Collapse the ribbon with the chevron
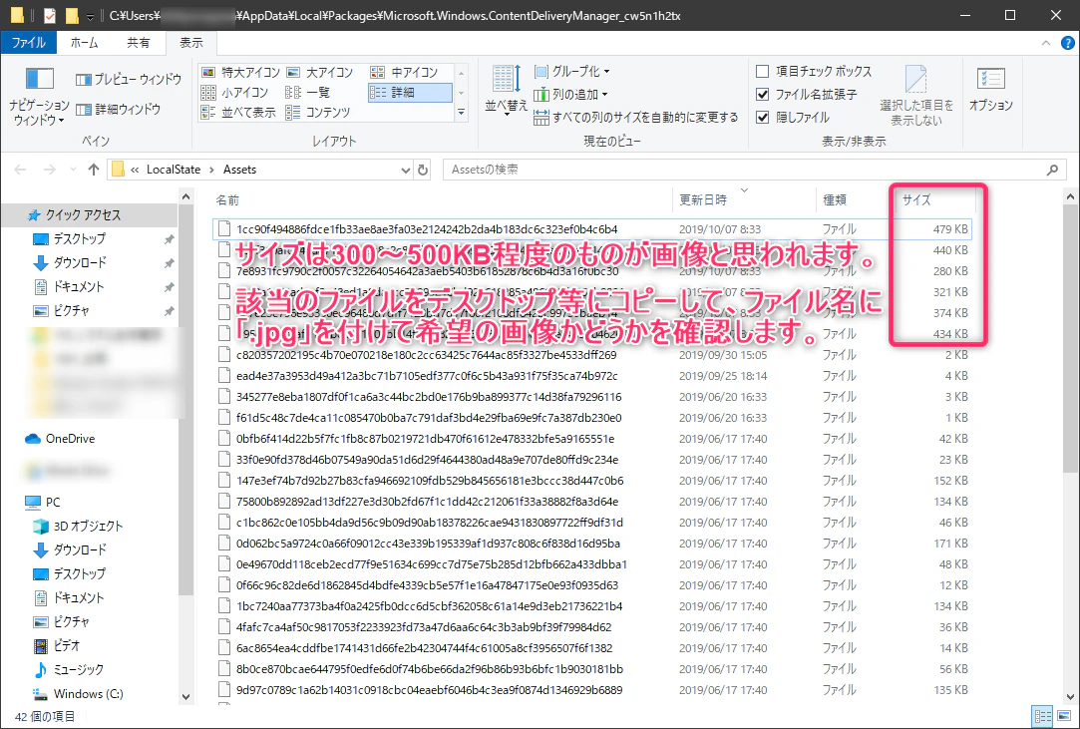This screenshot has height=729, width=1080. (1045, 43)
